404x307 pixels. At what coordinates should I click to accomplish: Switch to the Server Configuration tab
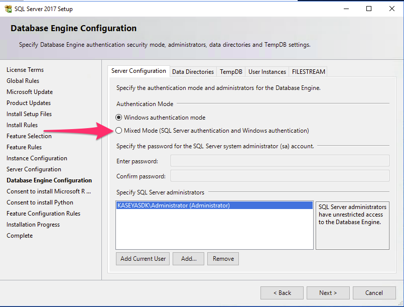pos(139,71)
